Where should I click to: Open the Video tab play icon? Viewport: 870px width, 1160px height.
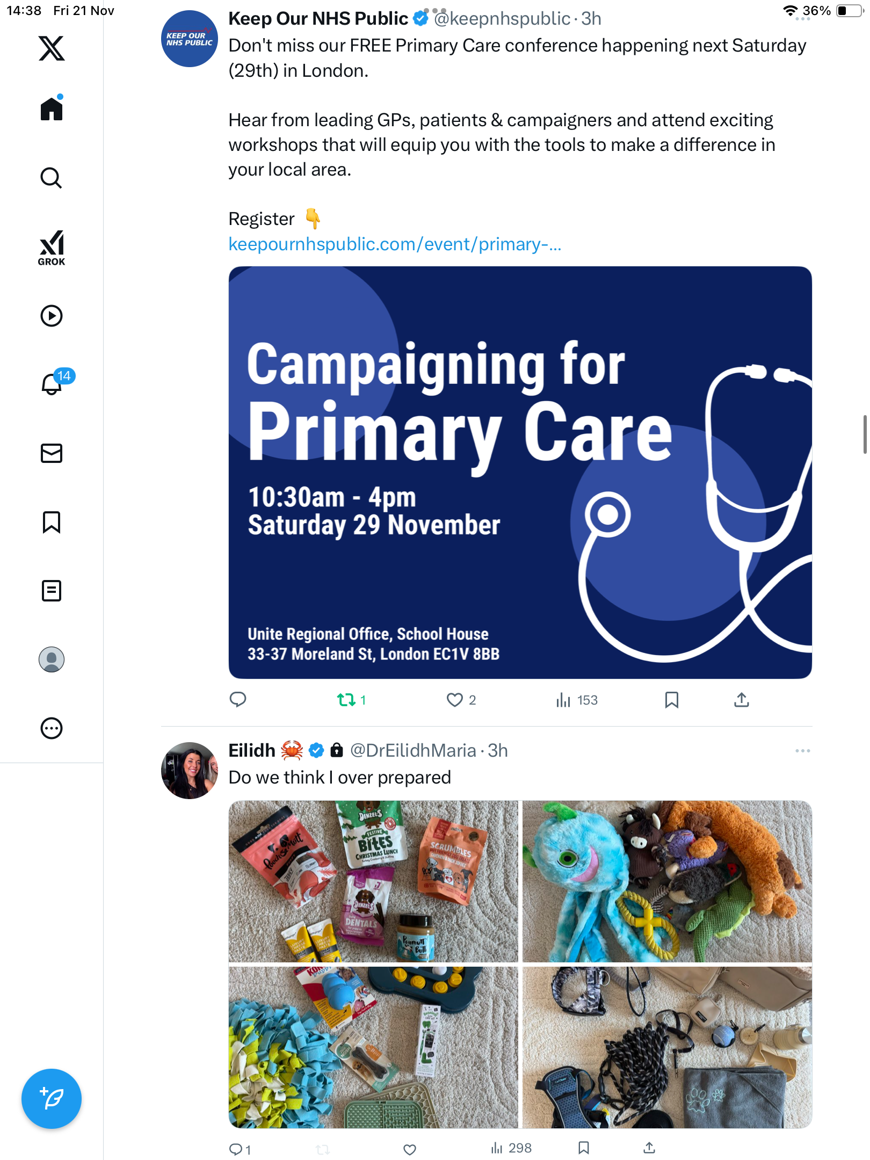[x=52, y=316]
